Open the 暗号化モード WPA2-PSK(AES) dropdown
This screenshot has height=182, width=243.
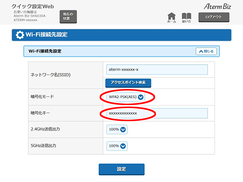pos(126,97)
